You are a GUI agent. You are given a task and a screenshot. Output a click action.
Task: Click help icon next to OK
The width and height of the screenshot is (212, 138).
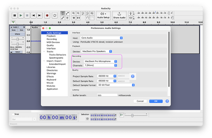click(167, 101)
